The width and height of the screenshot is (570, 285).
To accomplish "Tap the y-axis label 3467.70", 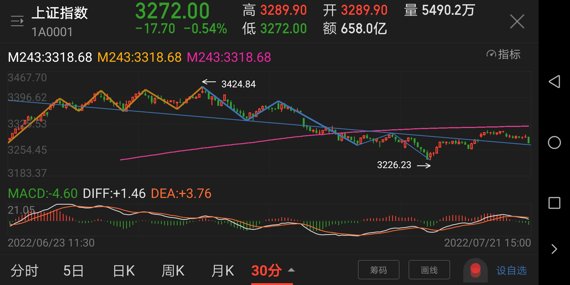I will pos(27,78).
